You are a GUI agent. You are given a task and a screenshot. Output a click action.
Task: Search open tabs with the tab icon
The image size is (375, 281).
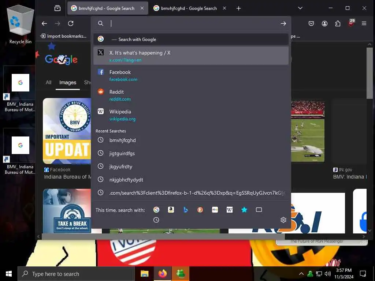click(x=259, y=210)
